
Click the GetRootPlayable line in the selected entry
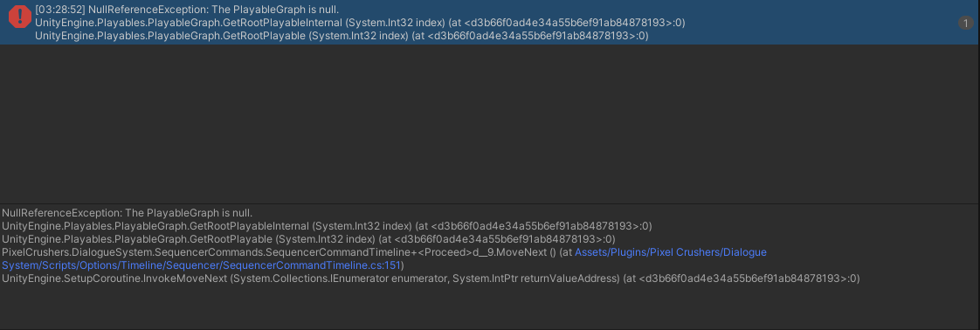pyautogui.click(x=342, y=37)
